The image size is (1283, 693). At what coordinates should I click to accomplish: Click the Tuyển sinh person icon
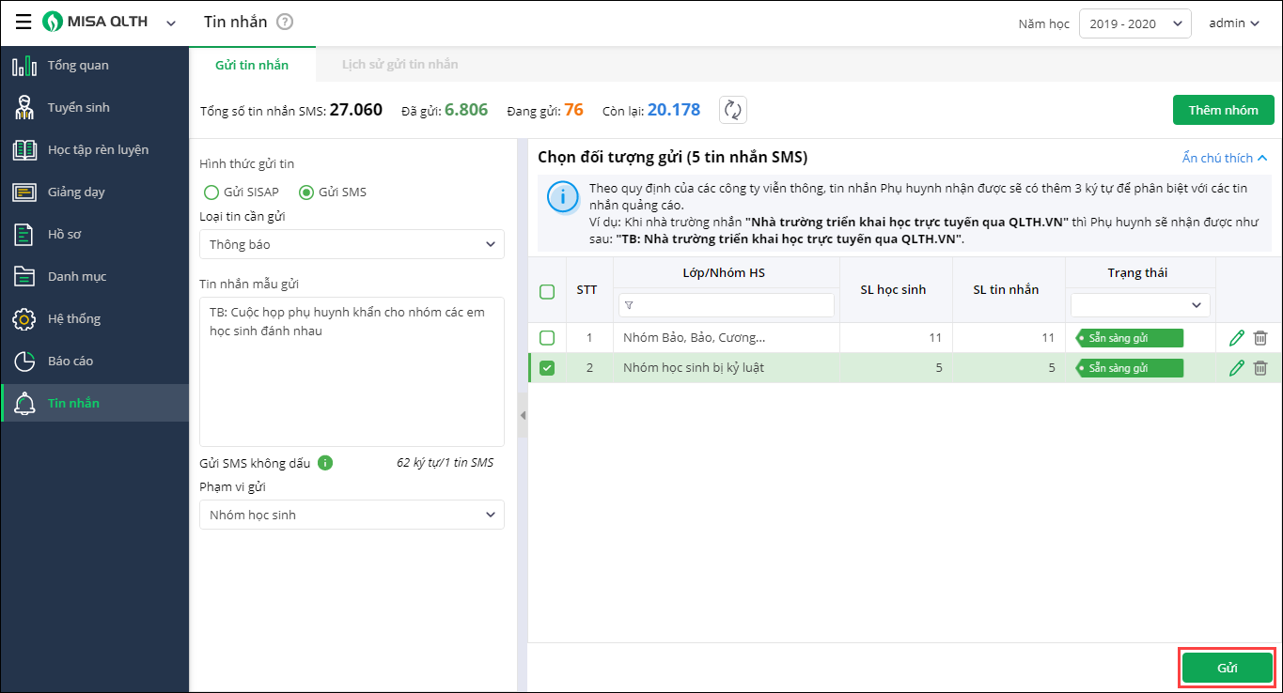pos(24,108)
